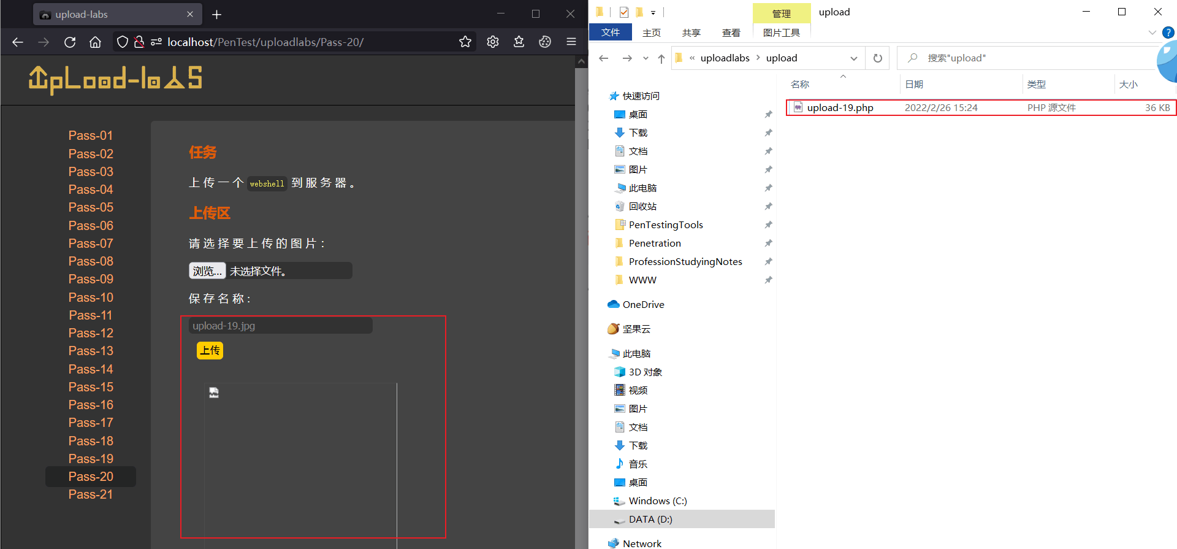Open the 文件 menu in Explorer
1177x549 pixels.
[x=610, y=33]
